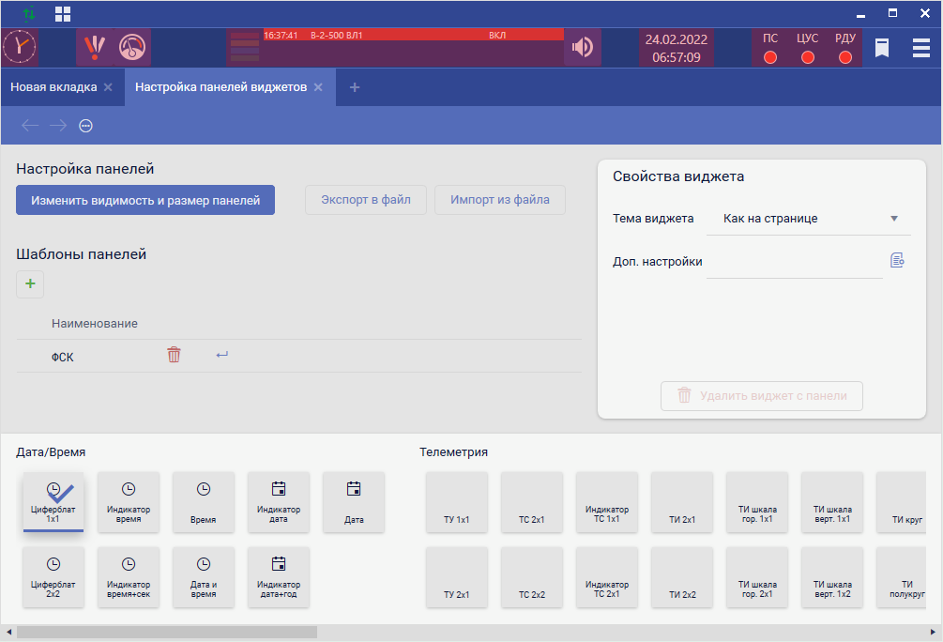Open additional settings document icon
The height and width of the screenshot is (642, 943).
tap(897, 261)
